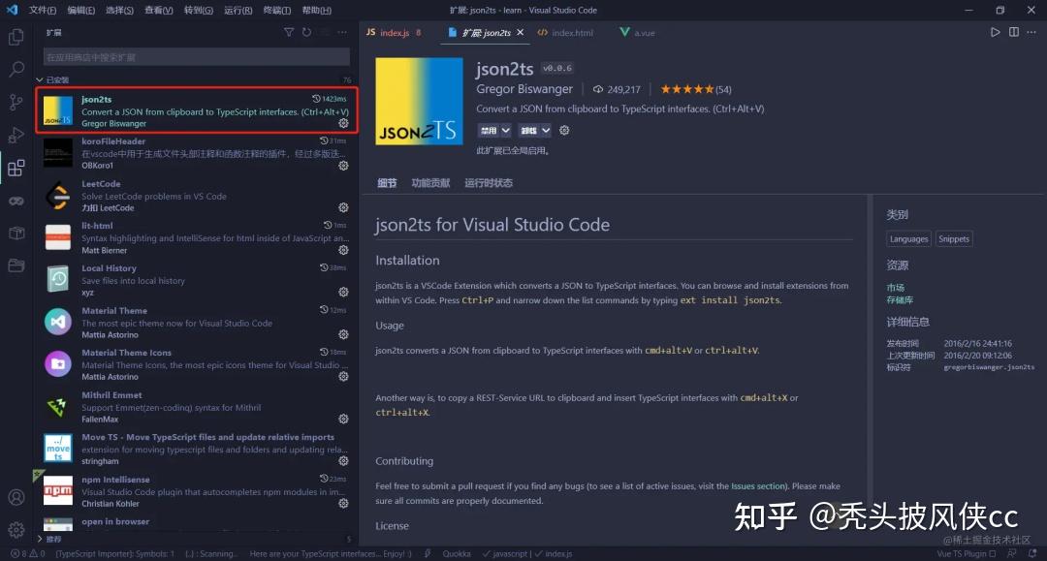Open extensions panel more actions menu
The height and width of the screenshot is (561, 1047).
coord(342,32)
